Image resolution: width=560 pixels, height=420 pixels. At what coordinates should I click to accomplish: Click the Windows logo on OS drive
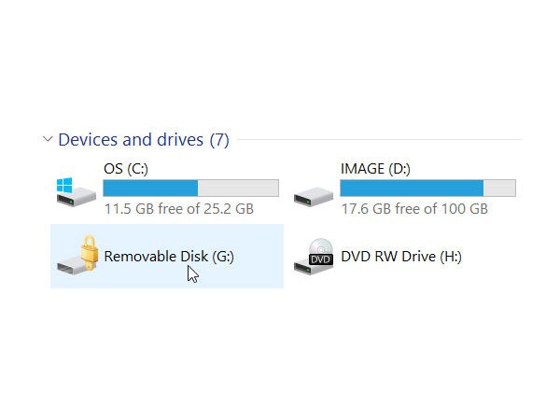[64, 186]
